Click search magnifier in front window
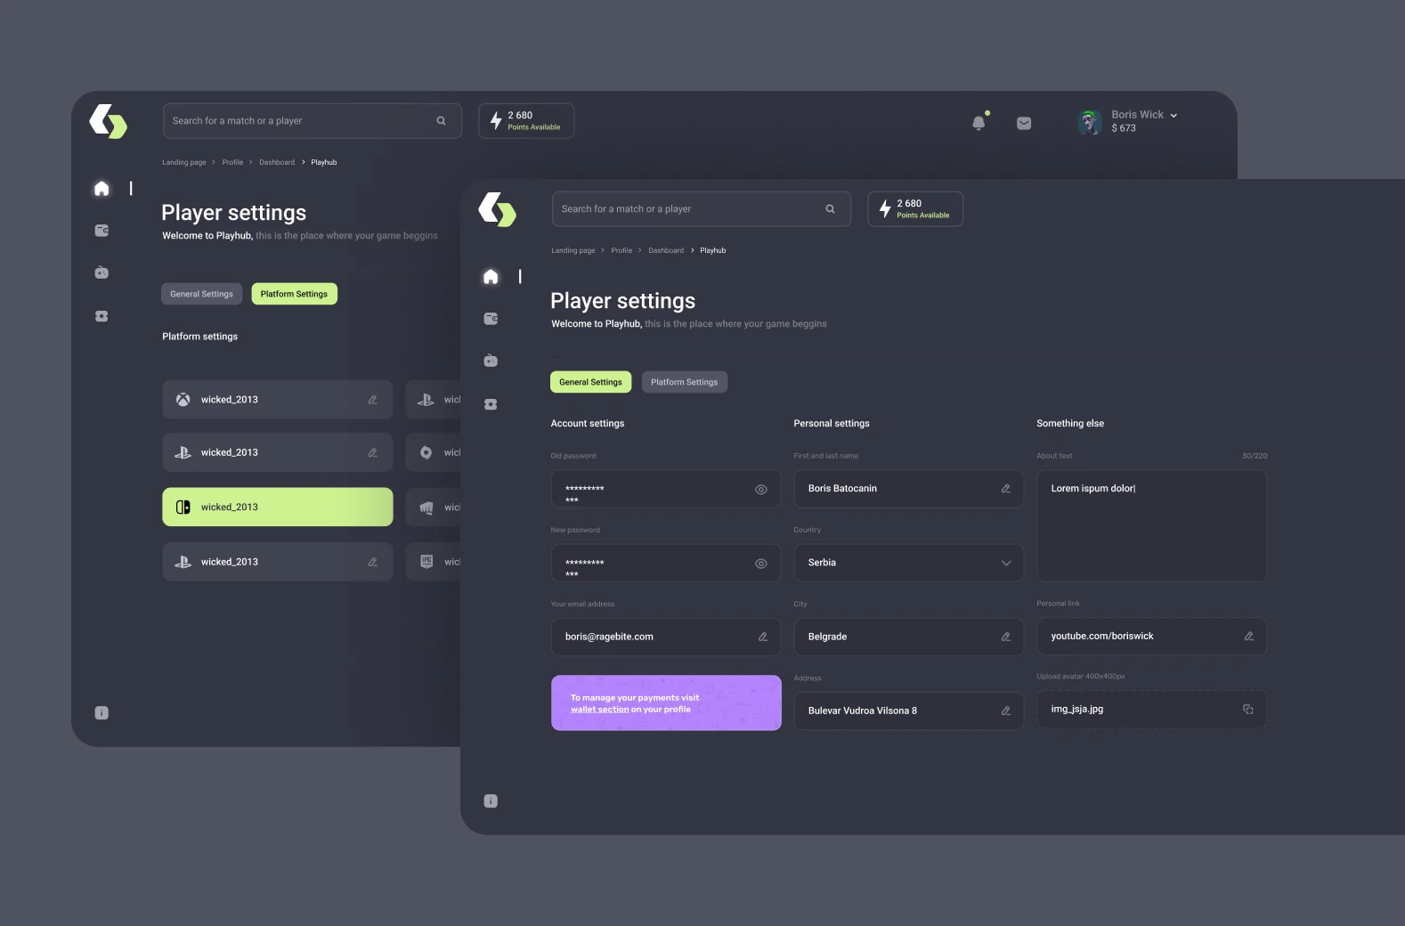 [x=830, y=209]
